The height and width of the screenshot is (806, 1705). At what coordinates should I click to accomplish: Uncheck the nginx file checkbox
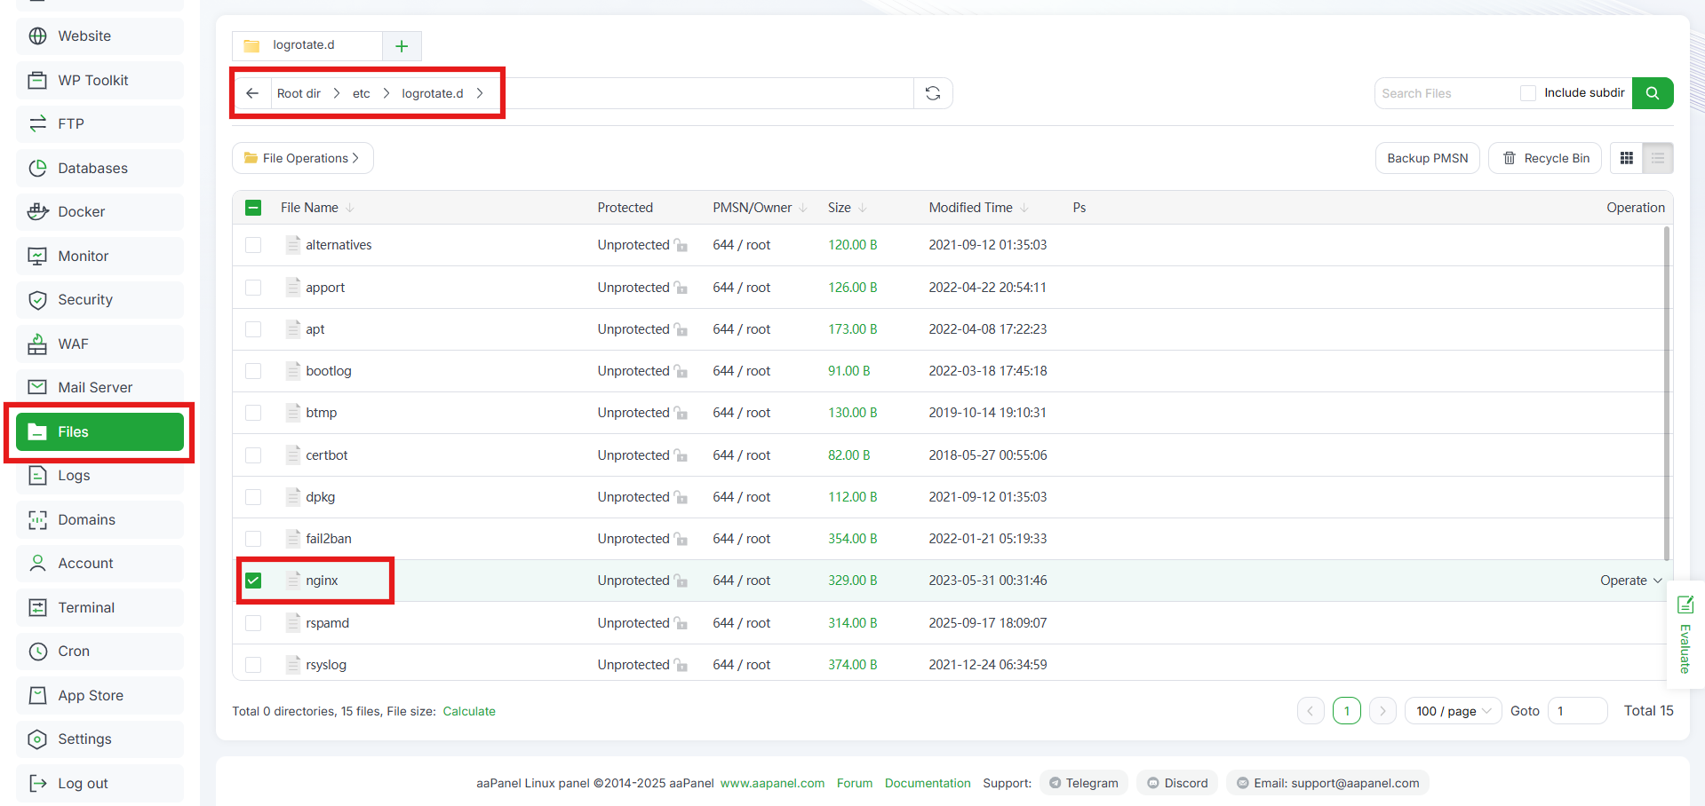(253, 581)
